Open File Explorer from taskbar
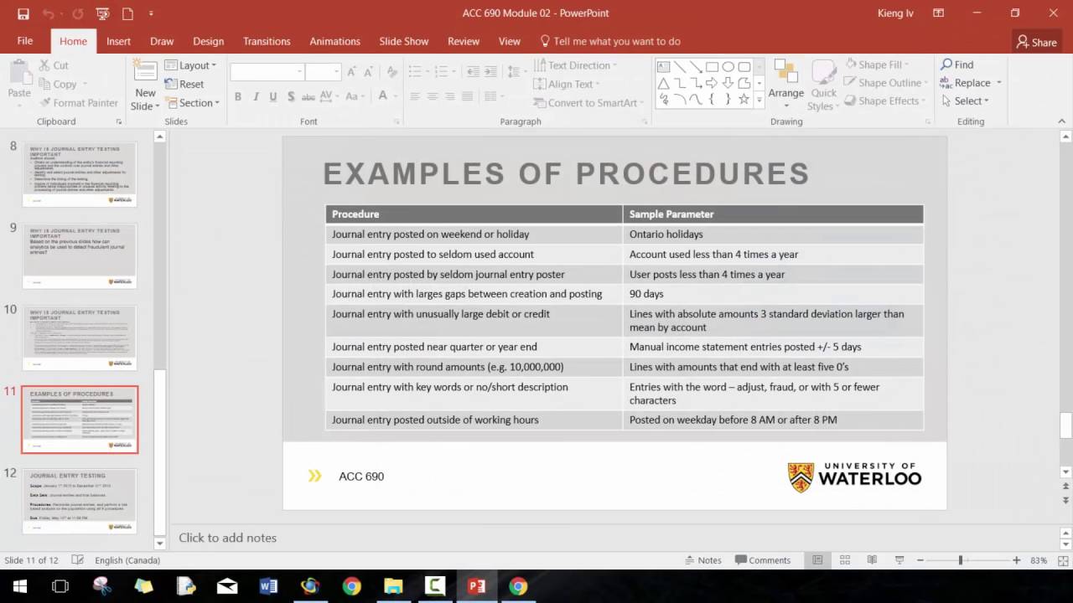The image size is (1073, 603). (x=393, y=586)
